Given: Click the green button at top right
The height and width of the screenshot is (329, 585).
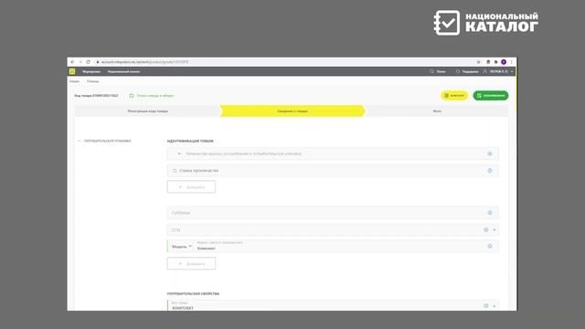Looking at the screenshot, I should tap(491, 95).
